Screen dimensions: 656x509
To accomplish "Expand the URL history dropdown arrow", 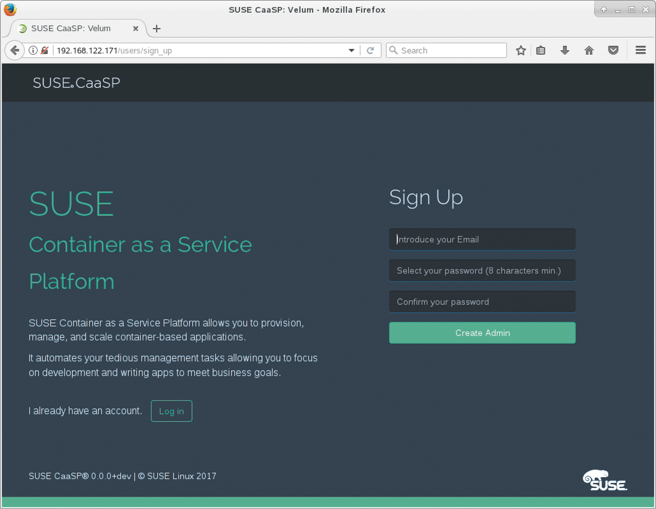I will click(x=351, y=50).
